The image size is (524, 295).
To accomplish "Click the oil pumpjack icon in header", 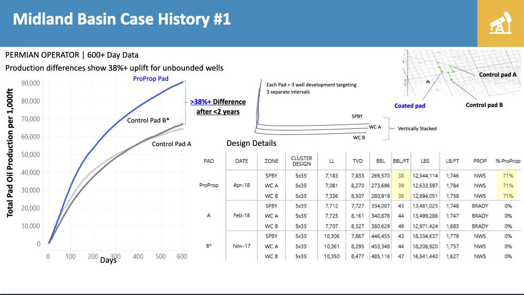I will tap(501, 23).
